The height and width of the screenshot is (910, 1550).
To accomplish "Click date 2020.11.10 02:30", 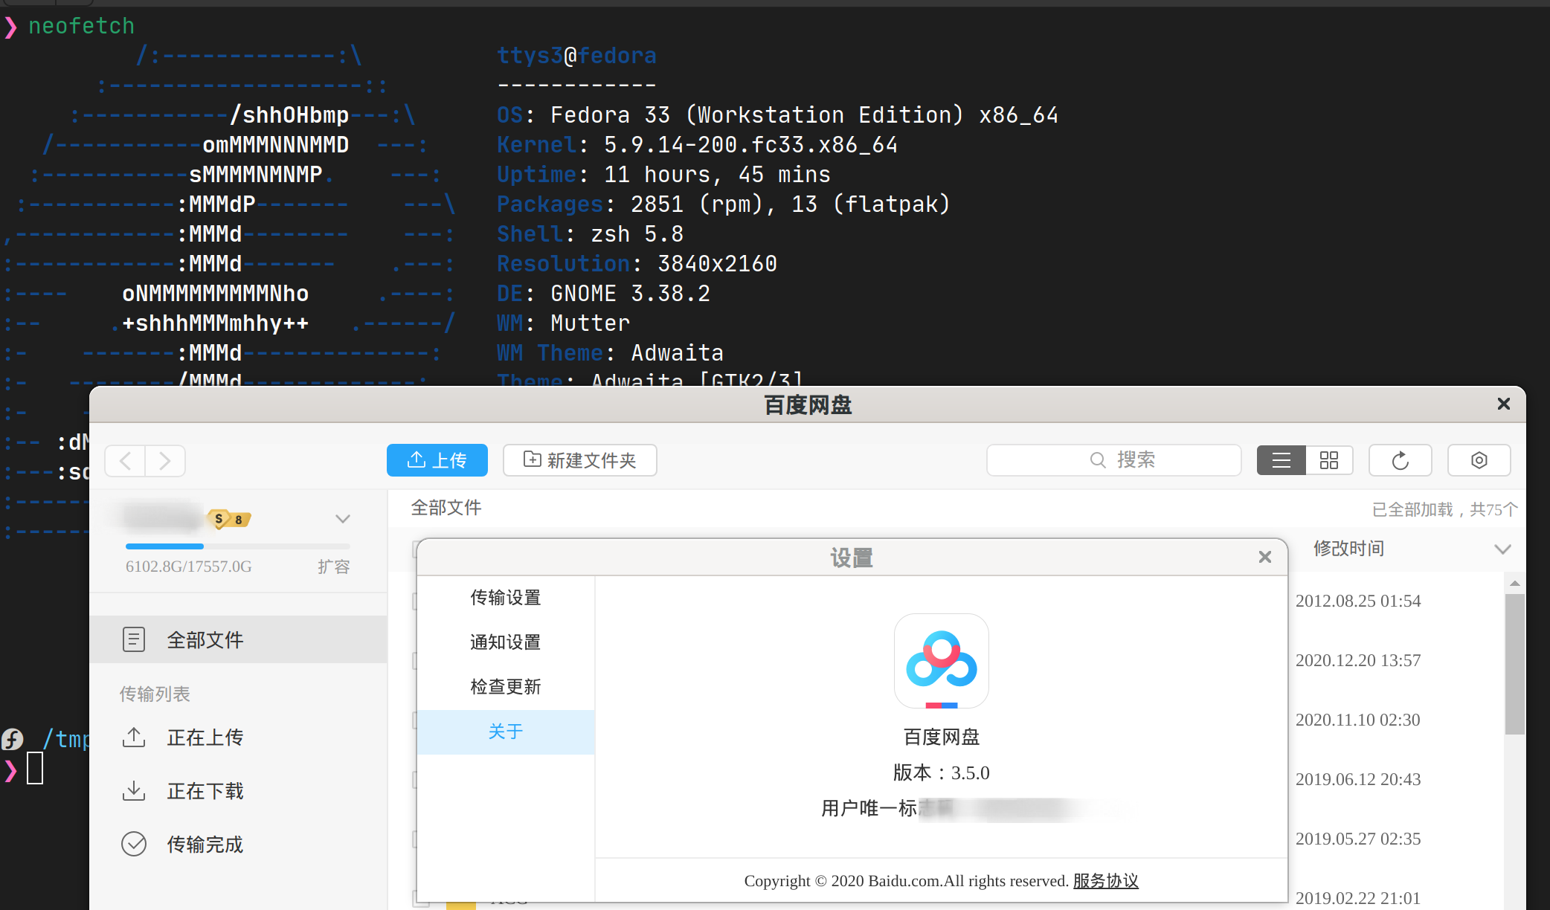I will click(1358, 720).
